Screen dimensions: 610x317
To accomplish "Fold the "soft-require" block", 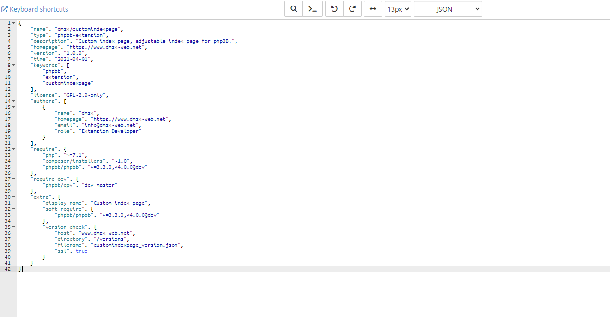I will [13, 209].
